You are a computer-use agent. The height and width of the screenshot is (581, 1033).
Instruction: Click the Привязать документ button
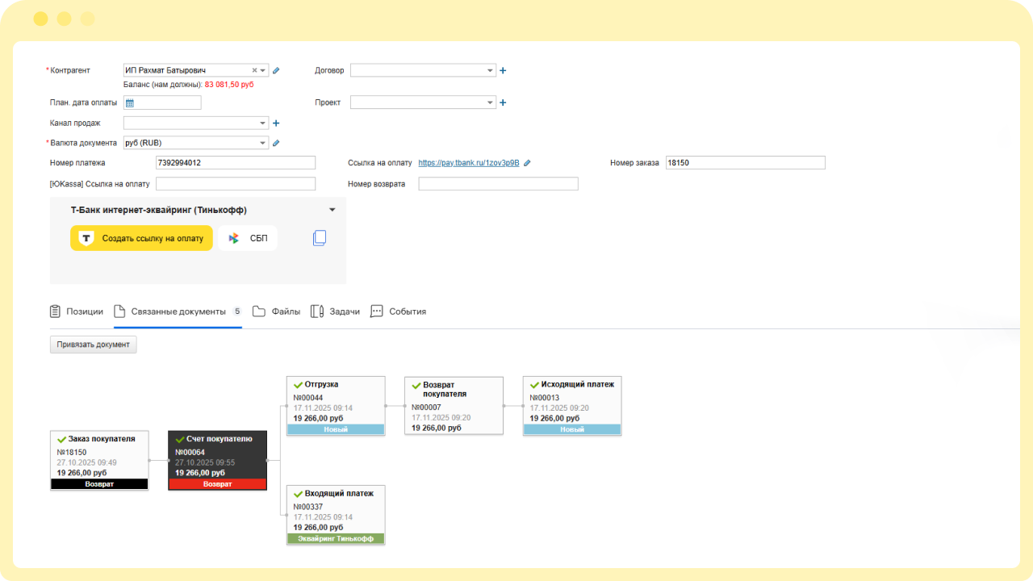[94, 345]
